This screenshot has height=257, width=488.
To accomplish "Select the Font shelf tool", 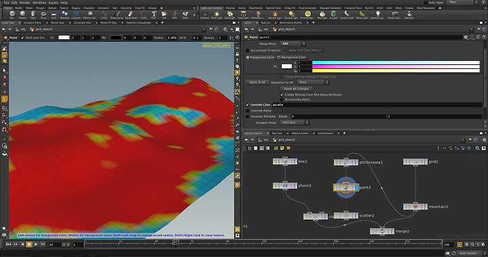I will [x=154, y=15].
